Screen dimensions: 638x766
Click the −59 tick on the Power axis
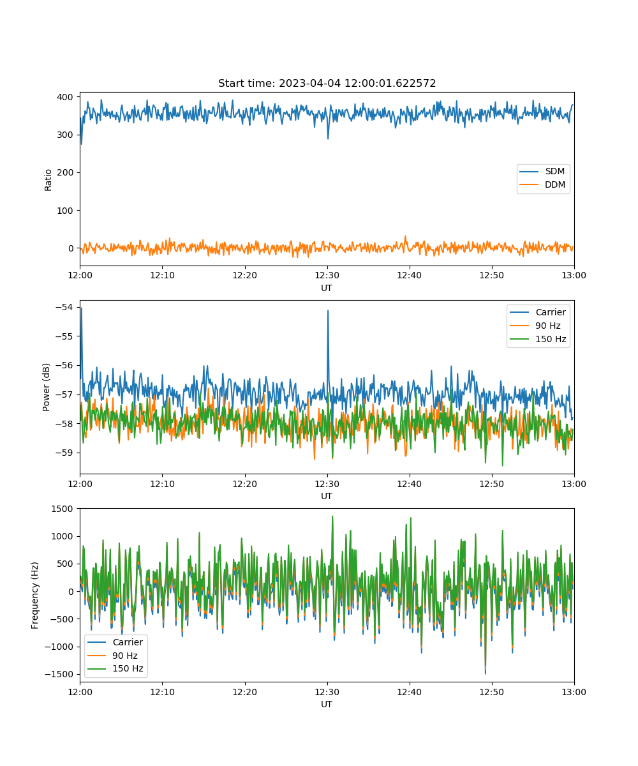(66, 453)
